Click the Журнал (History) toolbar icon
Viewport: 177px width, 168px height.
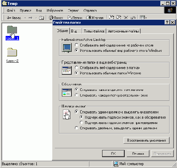tap(95, 18)
